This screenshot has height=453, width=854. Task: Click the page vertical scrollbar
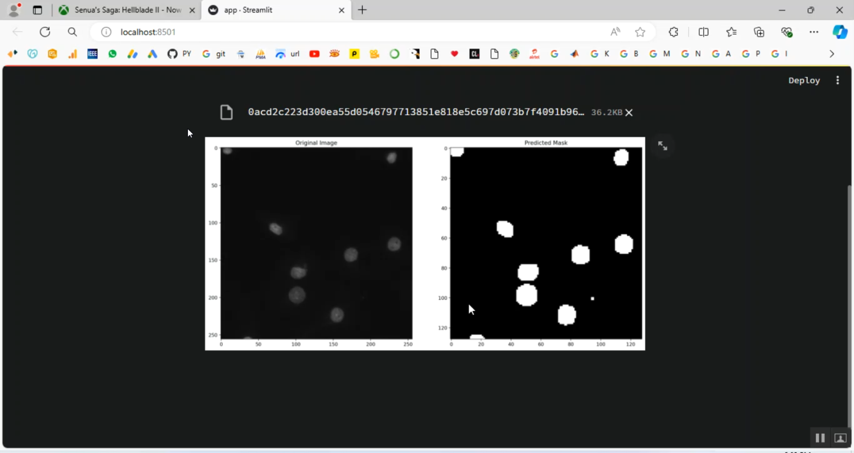click(x=851, y=285)
